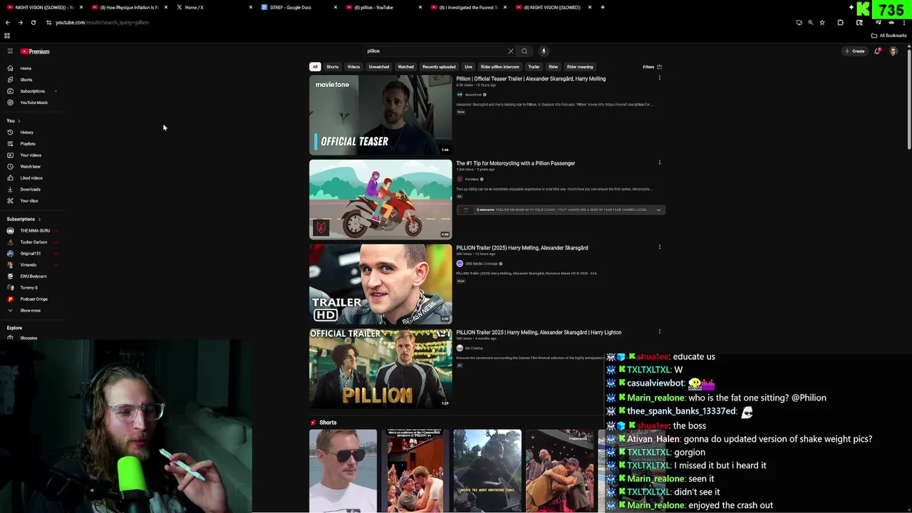
Task: Open The #1 Tip for Motorcycling title
Action: point(516,163)
